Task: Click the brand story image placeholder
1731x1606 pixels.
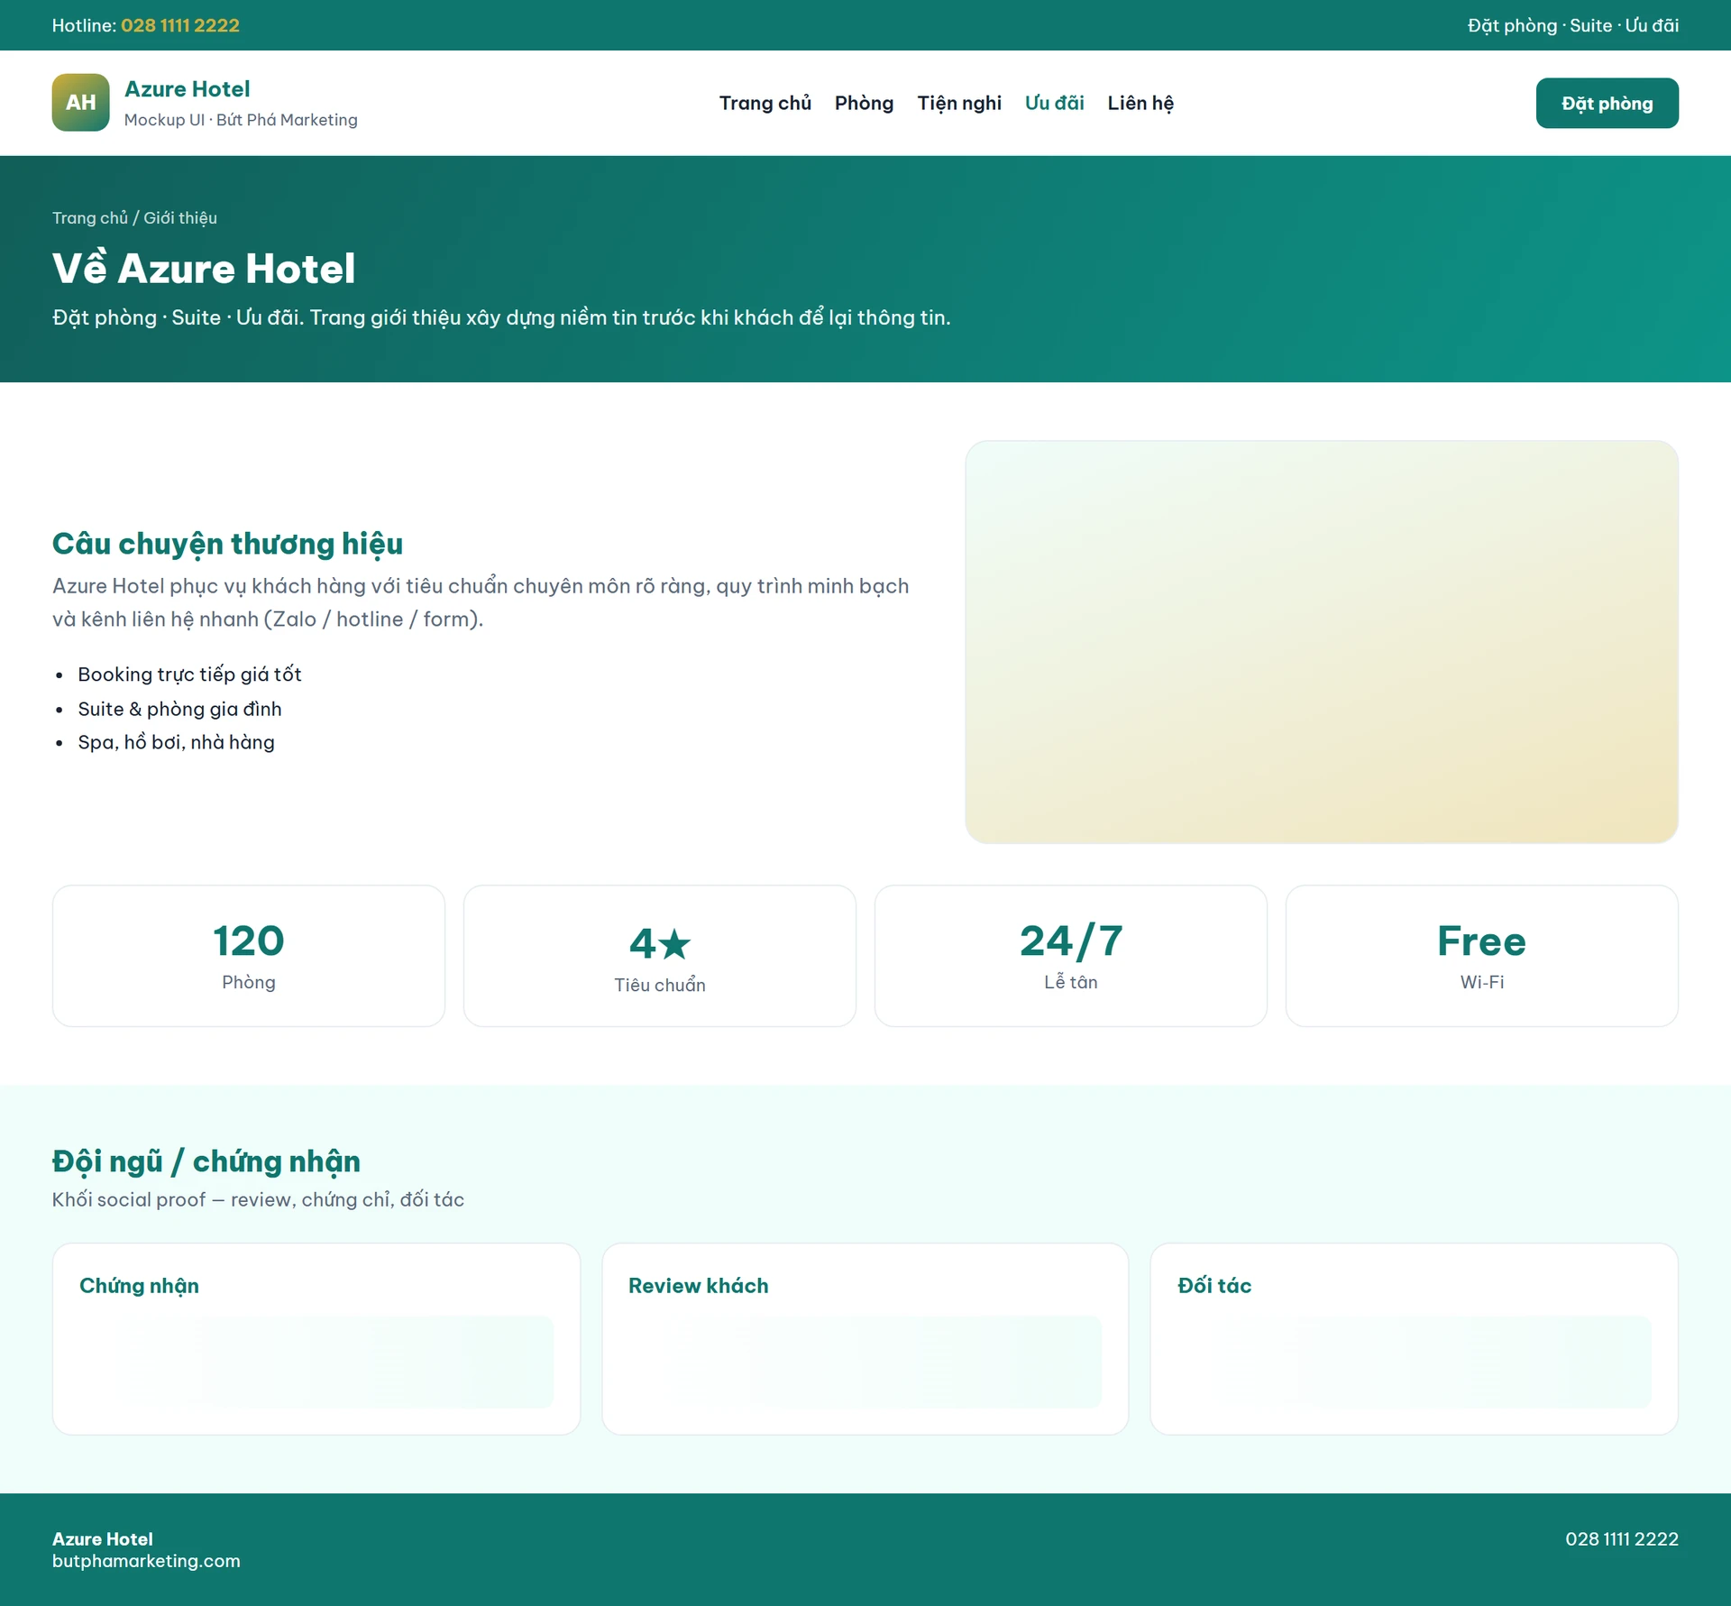Action: [x=1321, y=642]
